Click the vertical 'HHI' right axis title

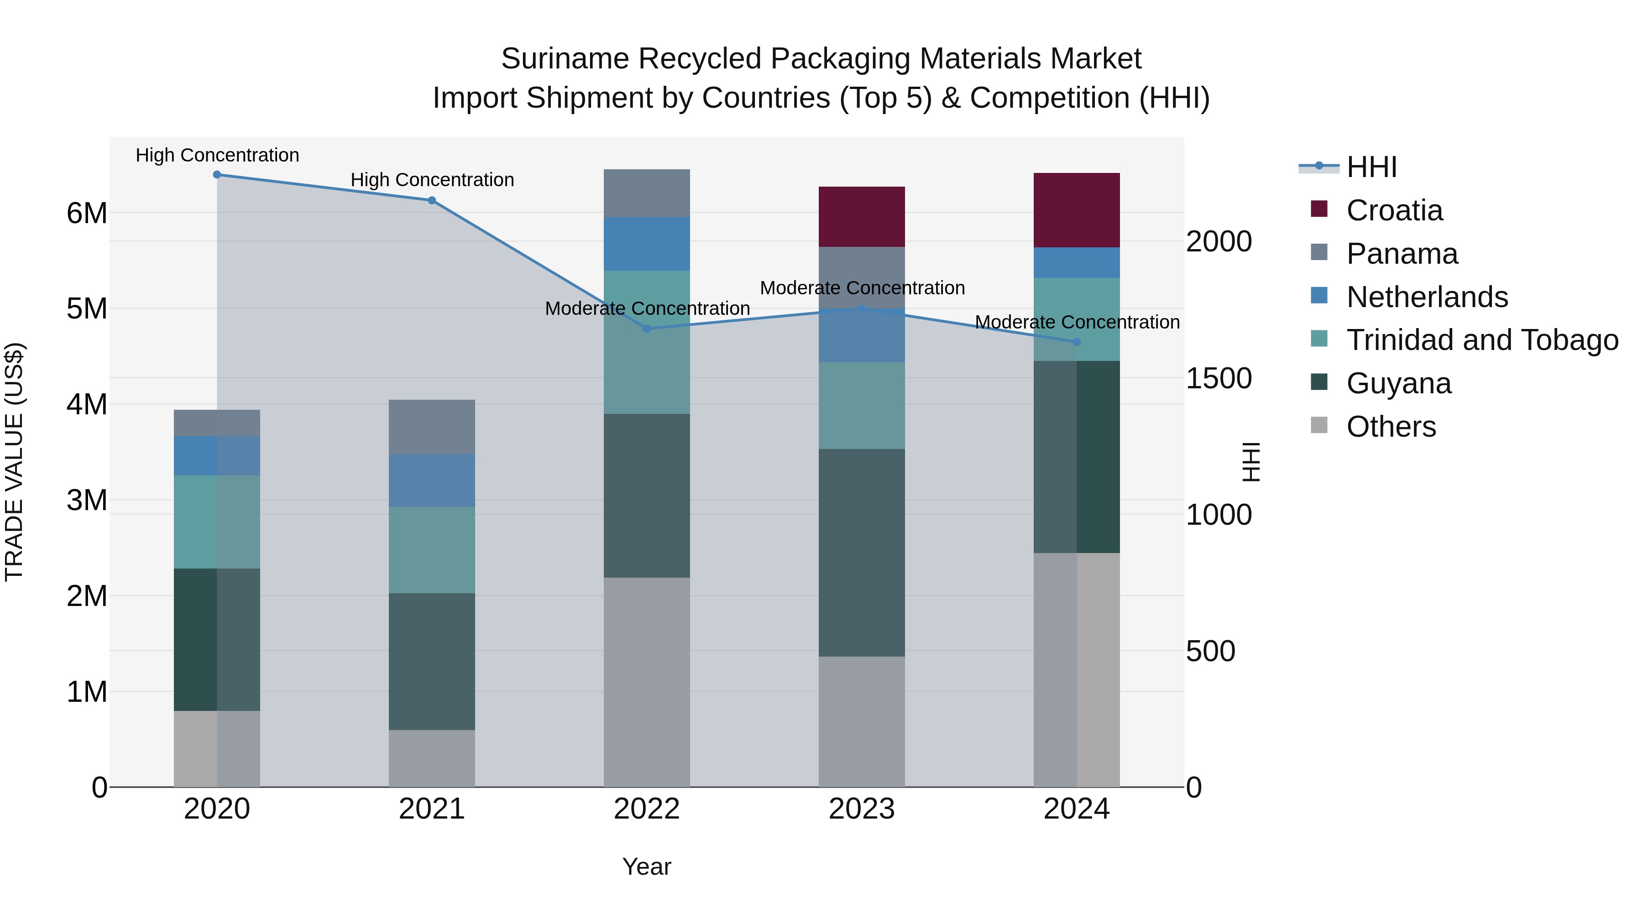[1251, 462]
